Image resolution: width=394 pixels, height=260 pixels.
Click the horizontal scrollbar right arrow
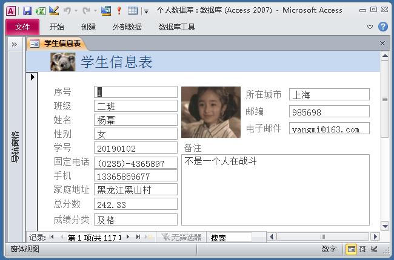coord(375,236)
